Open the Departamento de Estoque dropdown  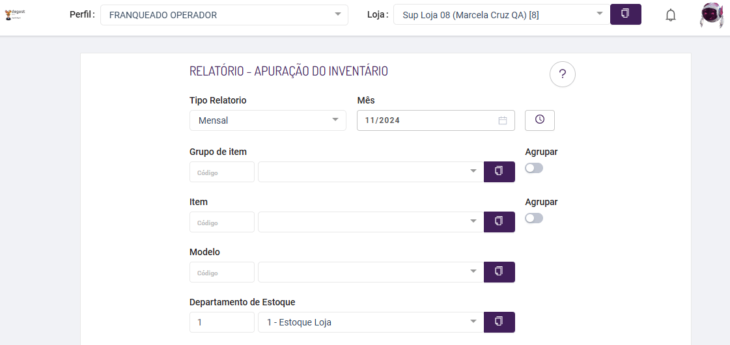pyautogui.click(x=371, y=322)
